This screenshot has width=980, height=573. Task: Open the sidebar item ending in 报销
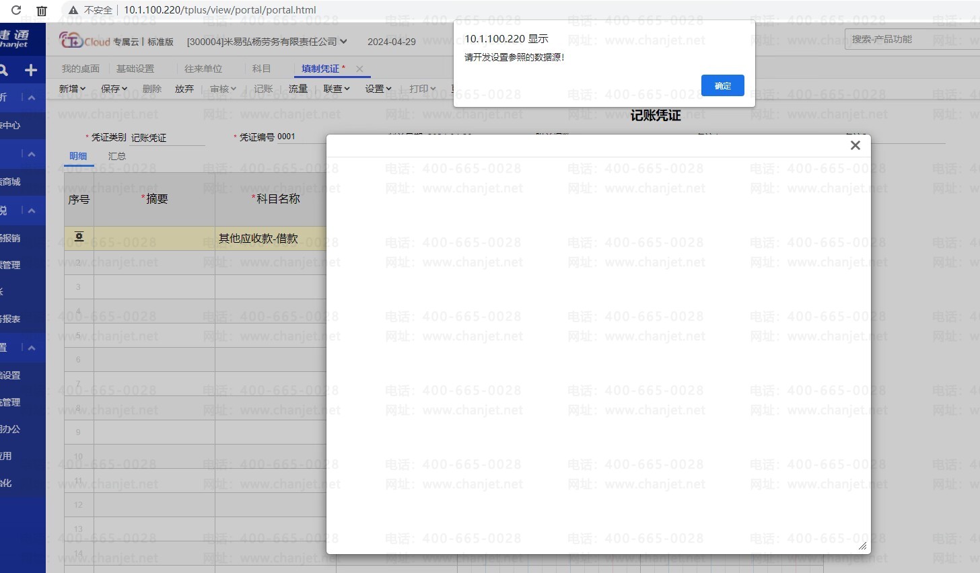[x=11, y=238]
